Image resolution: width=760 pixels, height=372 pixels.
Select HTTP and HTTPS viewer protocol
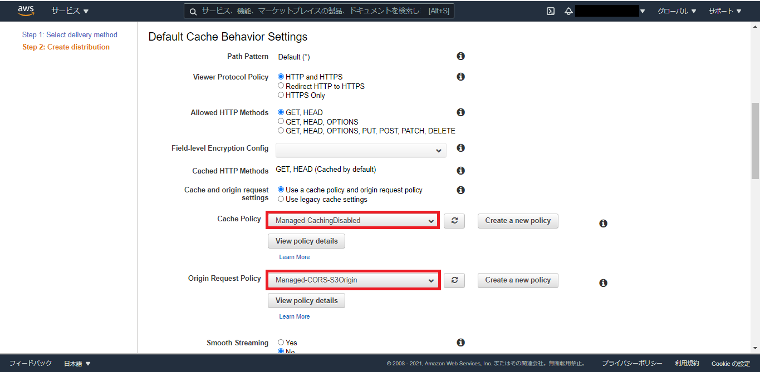[281, 77]
